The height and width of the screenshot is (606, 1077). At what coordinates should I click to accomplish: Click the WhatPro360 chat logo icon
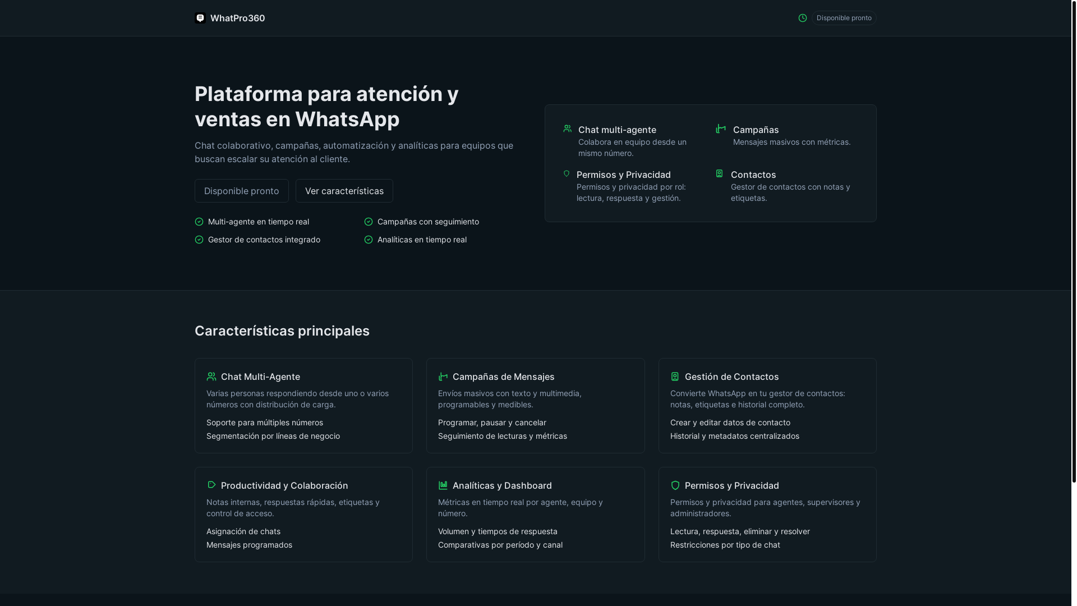[x=200, y=18]
